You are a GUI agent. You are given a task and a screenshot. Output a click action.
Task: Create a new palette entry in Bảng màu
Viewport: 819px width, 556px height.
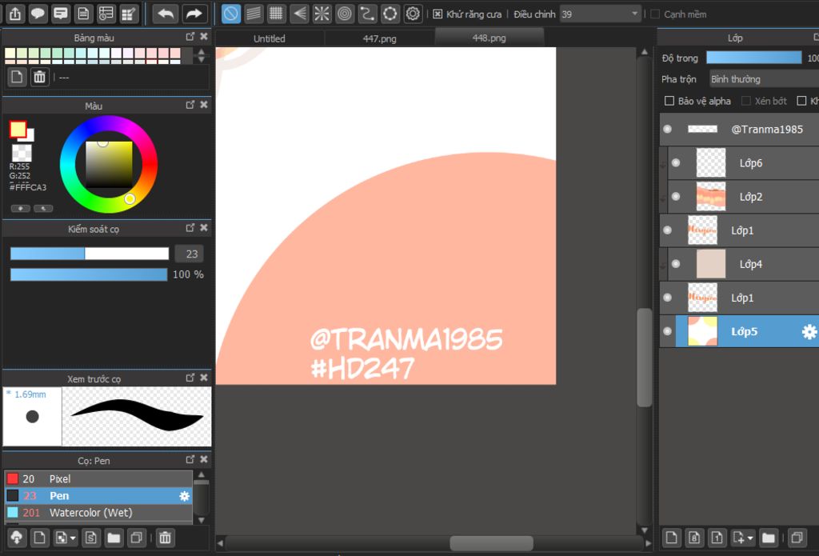pyautogui.click(x=17, y=78)
